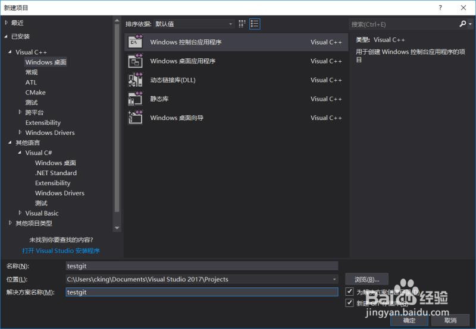The image size is (476, 329).
Task: Click the 浏览(B)... button
Action: point(367,279)
